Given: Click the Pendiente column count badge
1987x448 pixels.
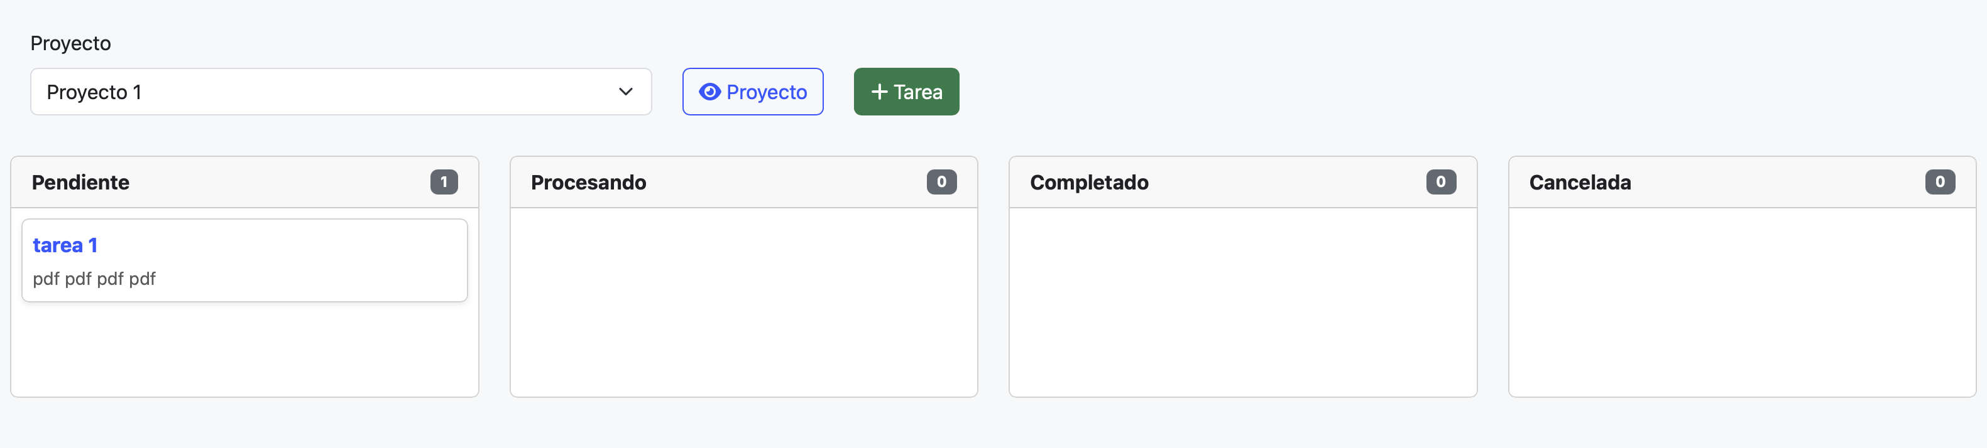Looking at the screenshot, I should pyautogui.click(x=444, y=182).
